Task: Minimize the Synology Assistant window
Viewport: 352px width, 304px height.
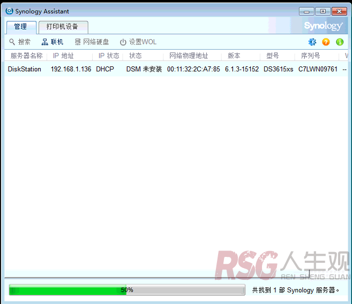Action: click(x=306, y=11)
